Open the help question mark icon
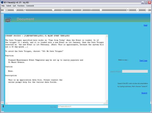 click(15, 10)
